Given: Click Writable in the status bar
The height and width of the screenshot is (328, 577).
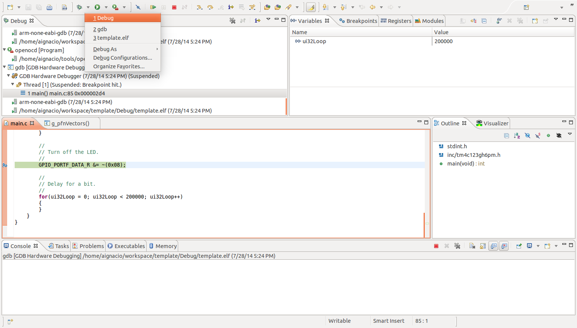Looking at the screenshot, I should (x=339, y=321).
